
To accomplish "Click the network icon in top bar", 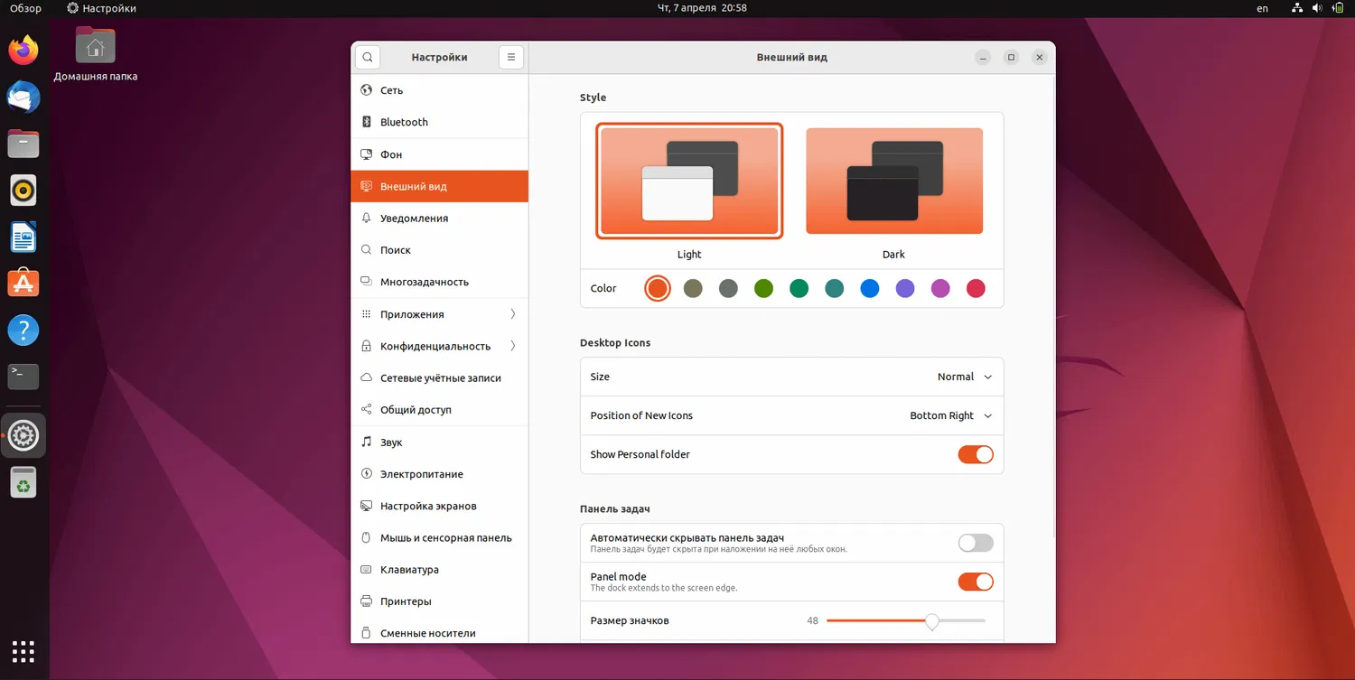I will 1297,8.
